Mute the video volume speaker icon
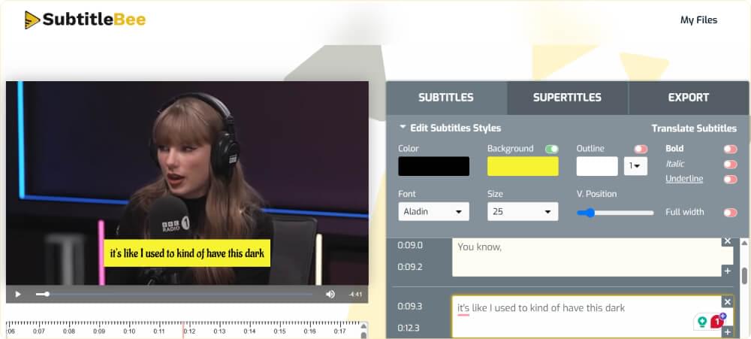Image resolution: width=751 pixels, height=339 pixels. pos(330,294)
